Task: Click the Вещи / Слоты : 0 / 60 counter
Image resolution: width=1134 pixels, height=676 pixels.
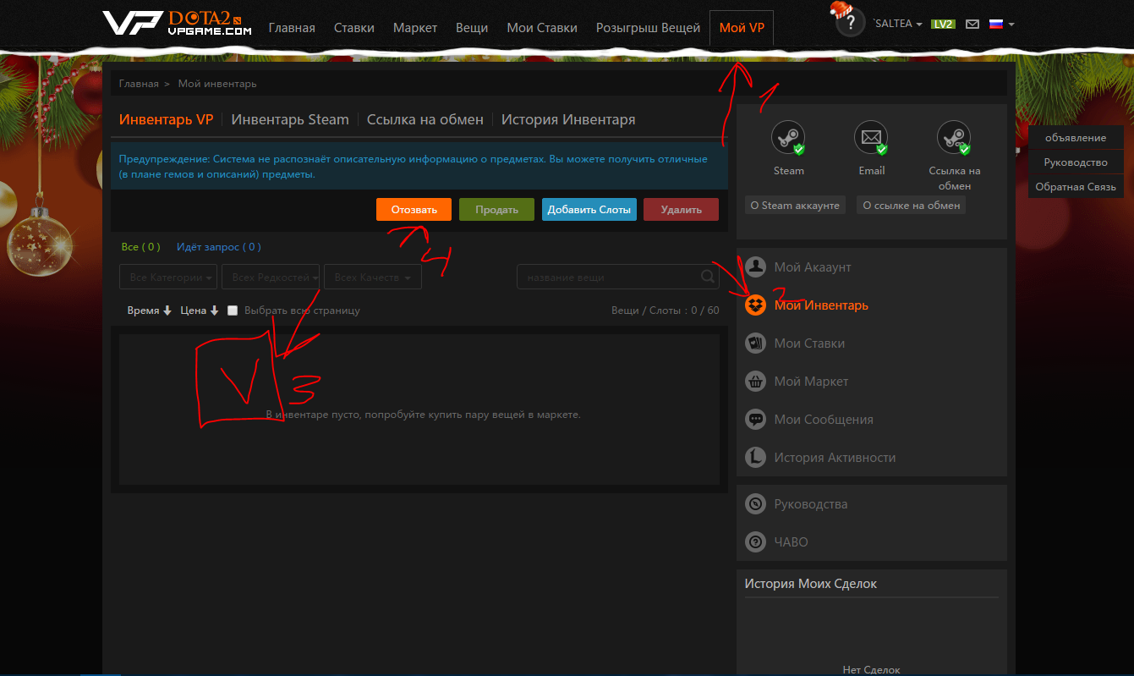Action: pos(666,311)
